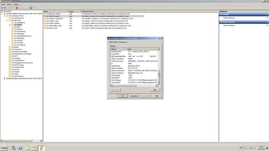Select OU=AdminService in the tree
269x151 pixels.
(x=18, y=18)
